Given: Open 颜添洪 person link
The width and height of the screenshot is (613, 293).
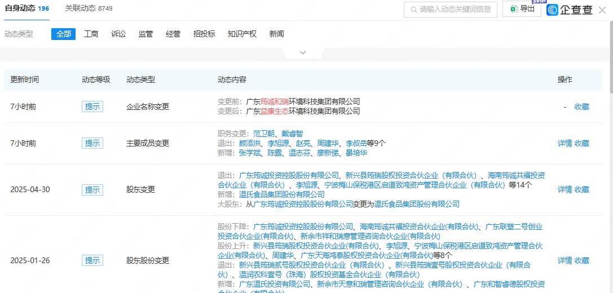Looking at the screenshot, I should coord(250,143).
